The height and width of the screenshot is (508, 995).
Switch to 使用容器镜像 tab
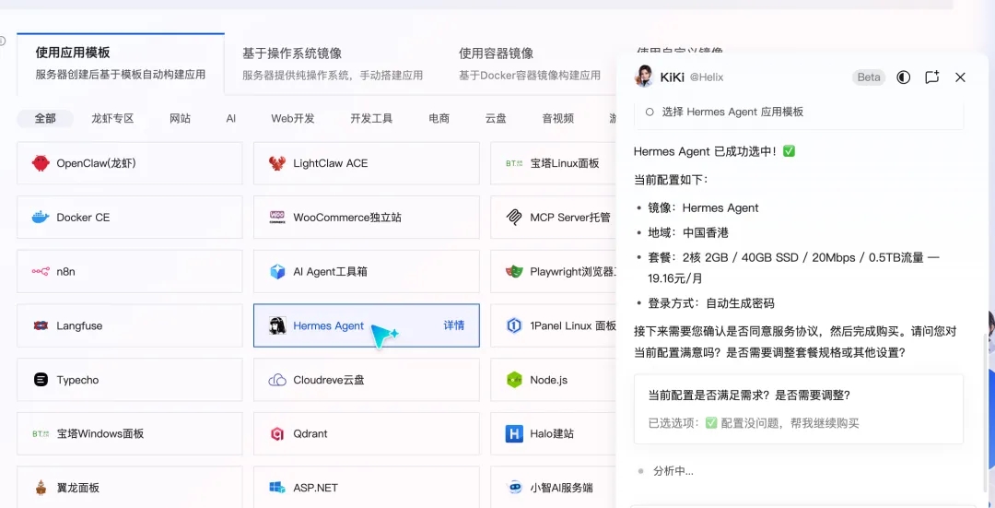(529, 64)
